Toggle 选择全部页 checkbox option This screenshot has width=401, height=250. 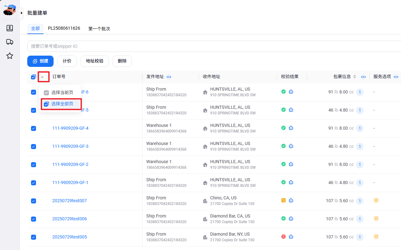[46, 104]
